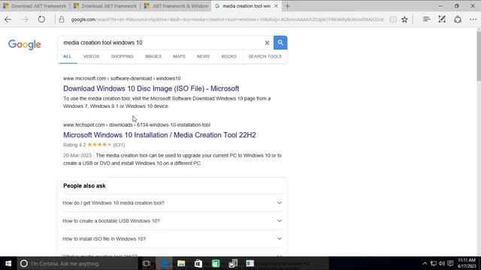Open the Windows Start menu
This screenshot has height=270, width=481.
tap(8, 263)
